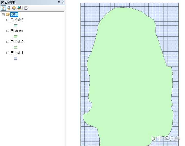The width and height of the screenshot is (185, 146).
Task: Select List By Visibility icon
Action: pos(14,8)
